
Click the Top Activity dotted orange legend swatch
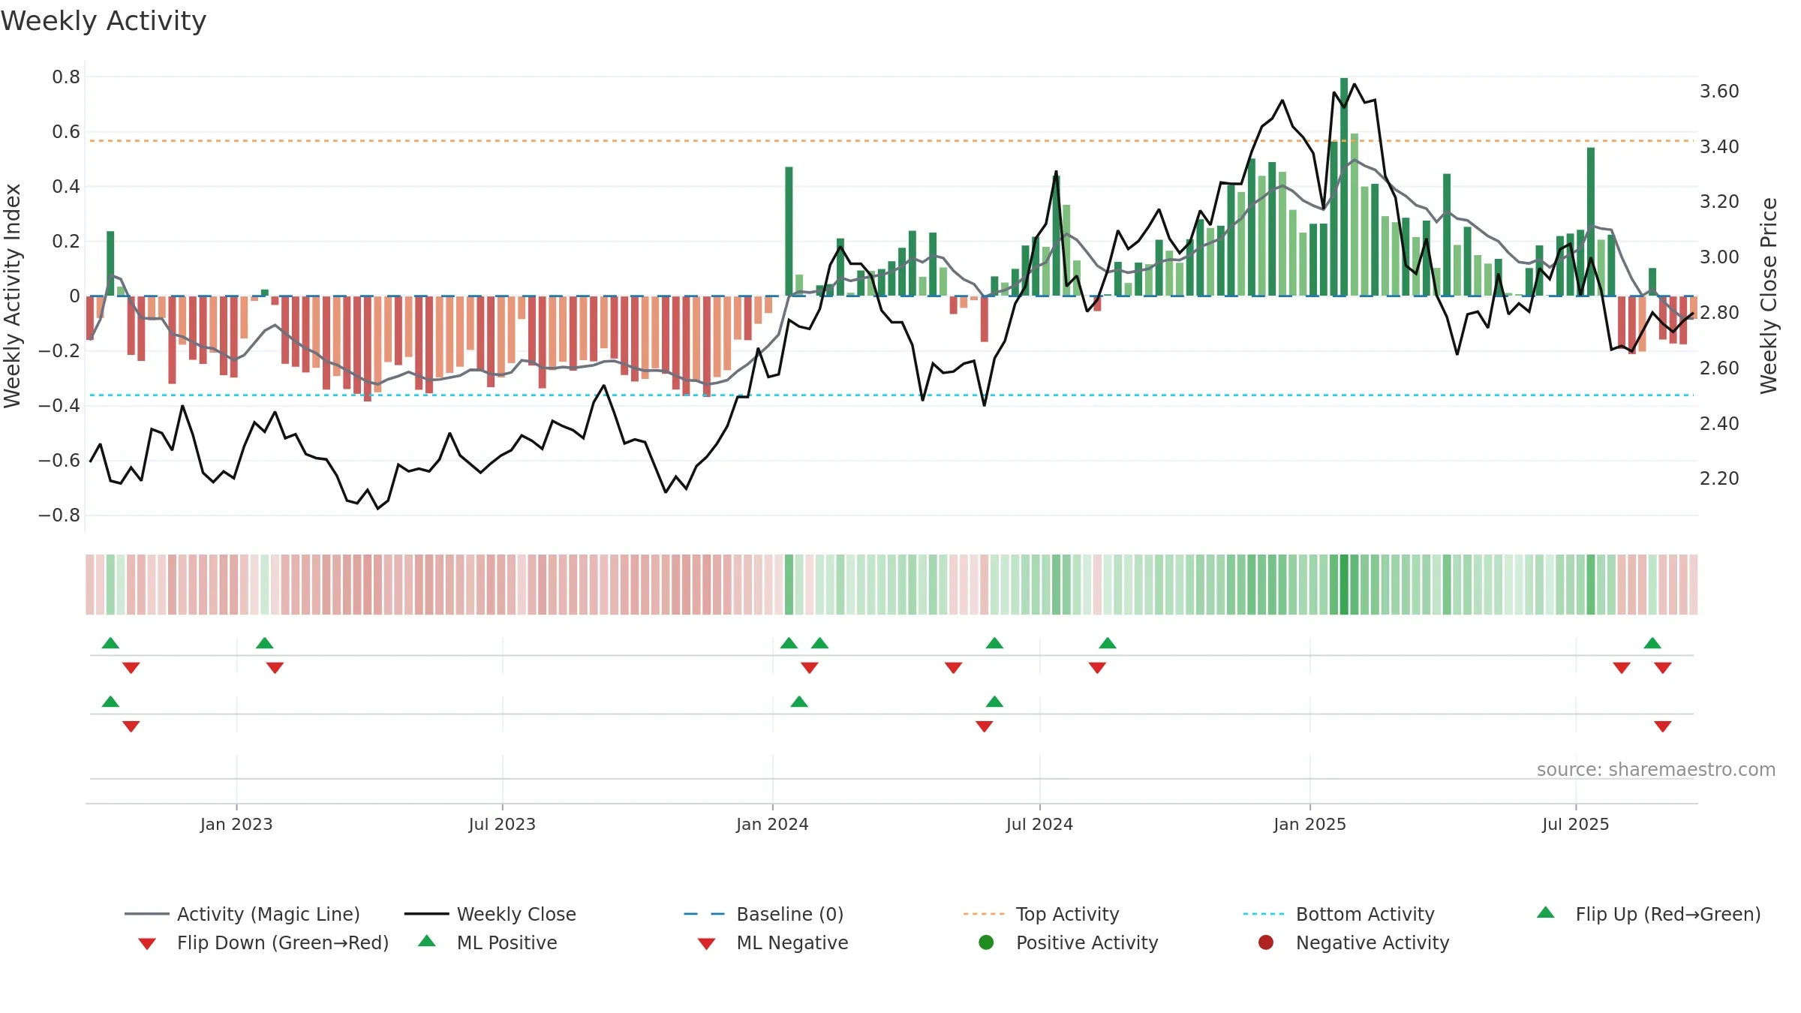click(x=984, y=914)
